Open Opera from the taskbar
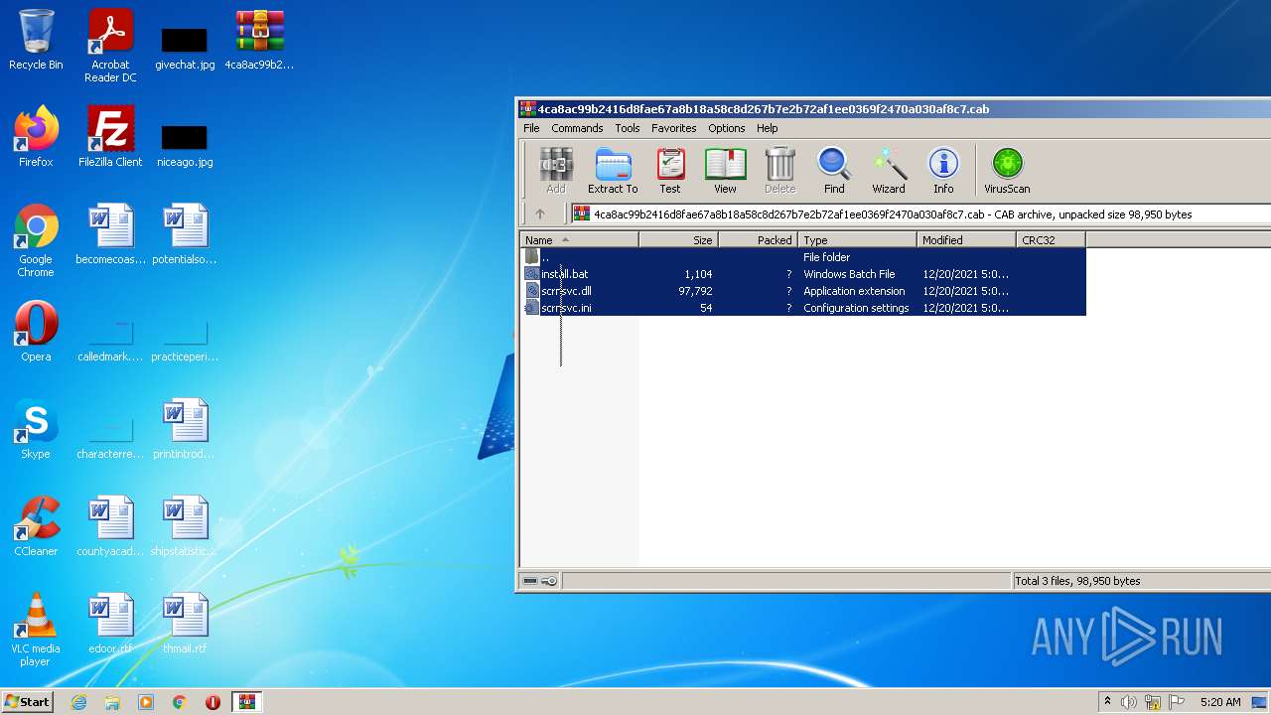The width and height of the screenshot is (1271, 715). click(x=212, y=702)
